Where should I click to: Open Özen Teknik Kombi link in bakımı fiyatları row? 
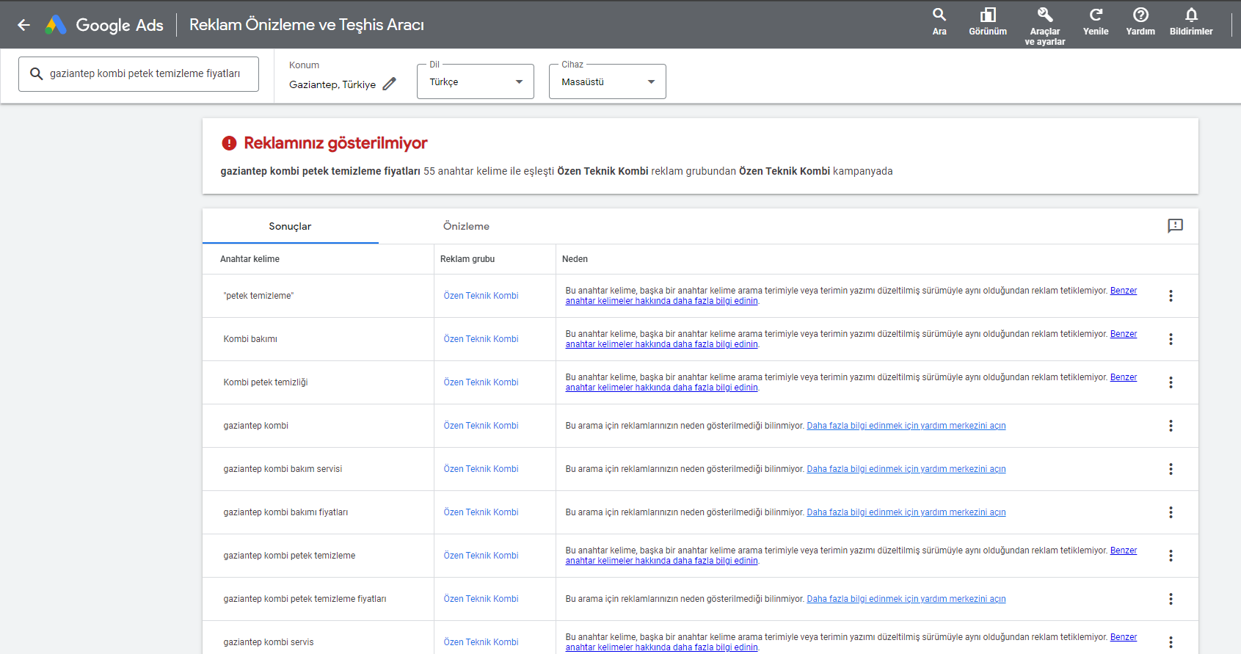[481, 512]
